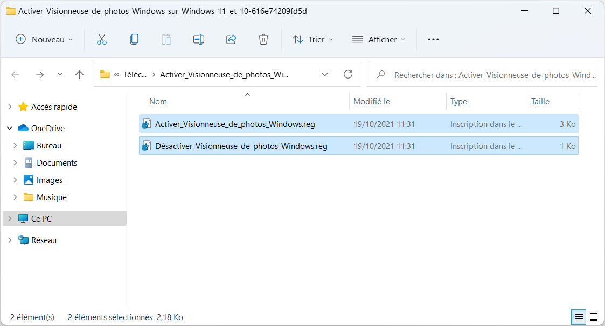Go forward with the right arrow
605x326 pixels.
point(40,75)
